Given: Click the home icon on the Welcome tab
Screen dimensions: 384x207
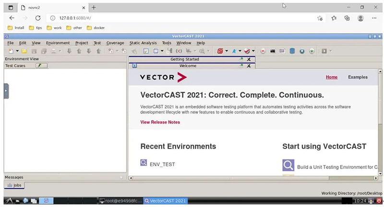Looking at the screenshot, I should (134, 66).
